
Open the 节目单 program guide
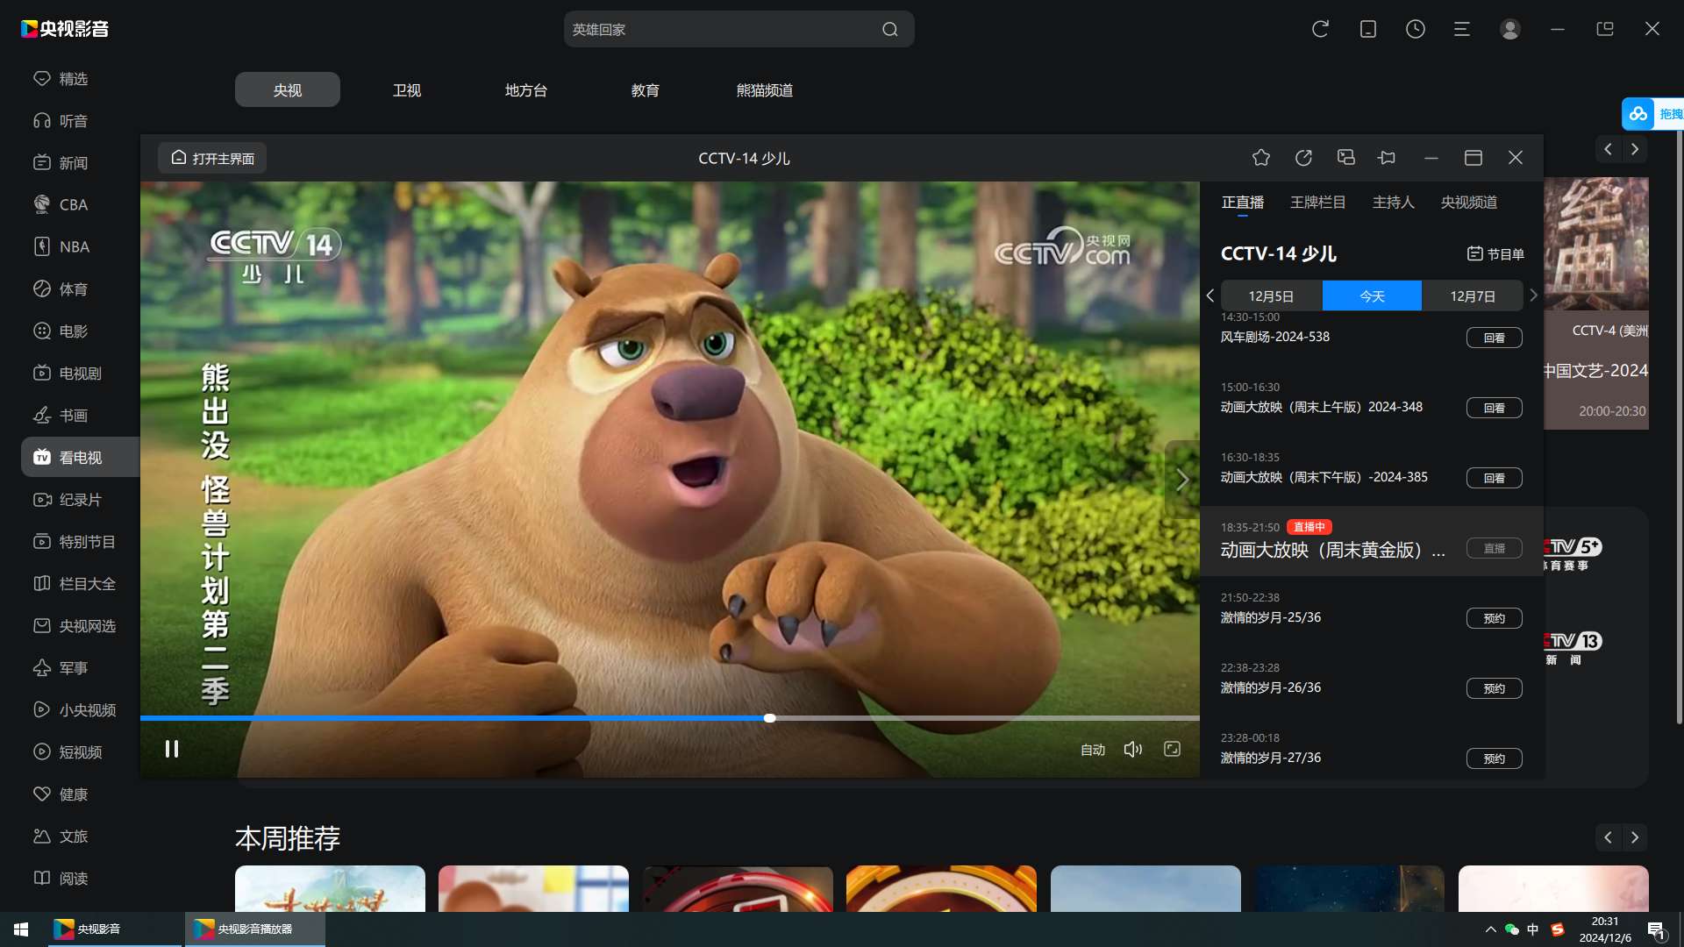click(x=1495, y=253)
